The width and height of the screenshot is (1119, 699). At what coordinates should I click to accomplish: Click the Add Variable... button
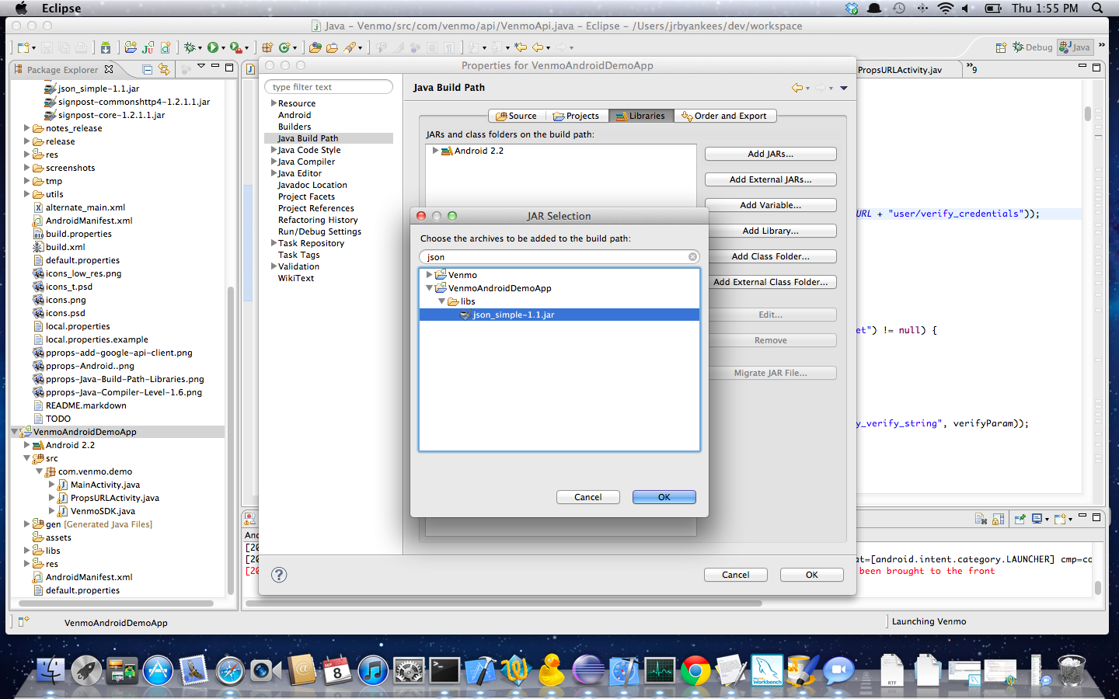point(770,205)
